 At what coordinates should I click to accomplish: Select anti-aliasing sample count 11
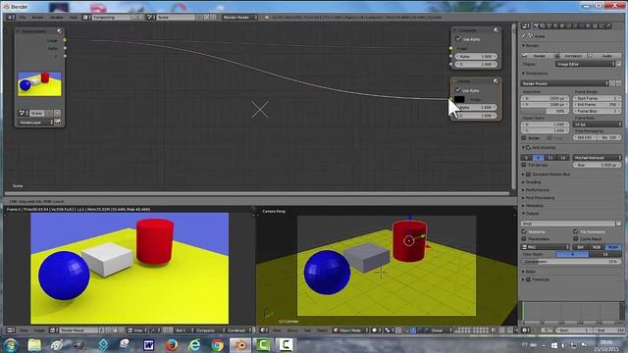(x=550, y=158)
